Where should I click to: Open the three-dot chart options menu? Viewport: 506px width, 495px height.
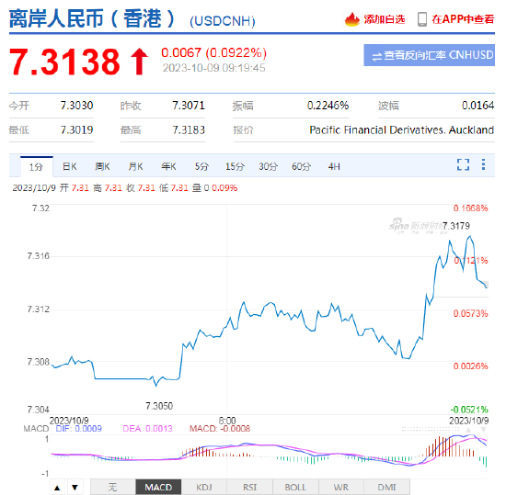point(483,164)
